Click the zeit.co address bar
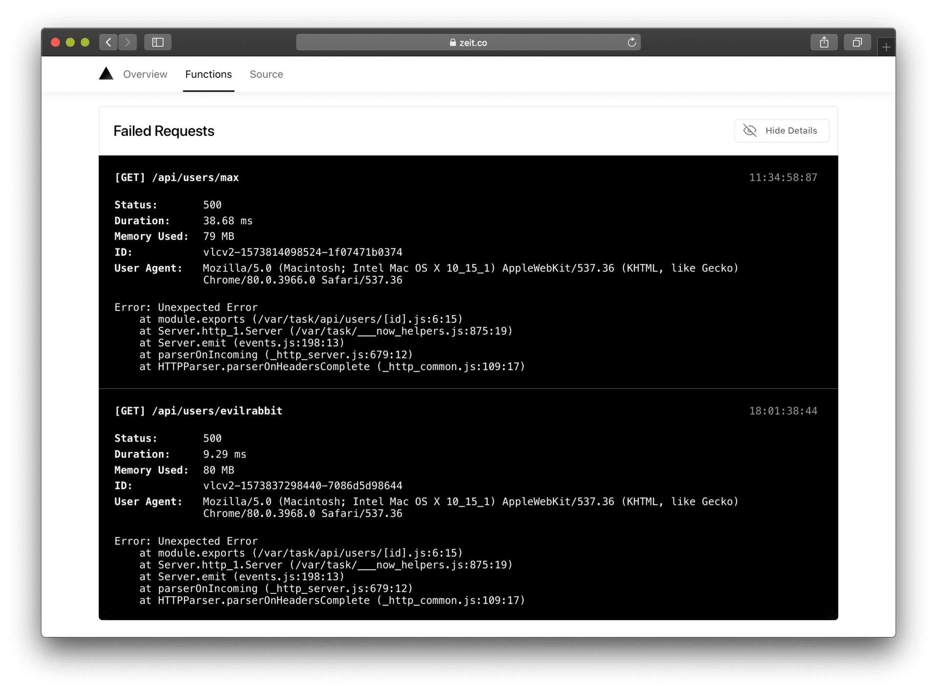Viewport: 937px width, 692px height. tap(468, 42)
